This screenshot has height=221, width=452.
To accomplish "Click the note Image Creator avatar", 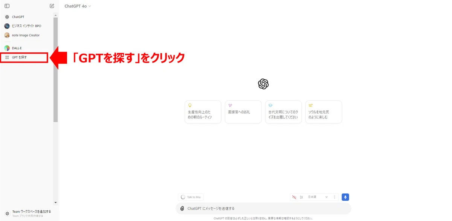I will pyautogui.click(x=7, y=35).
